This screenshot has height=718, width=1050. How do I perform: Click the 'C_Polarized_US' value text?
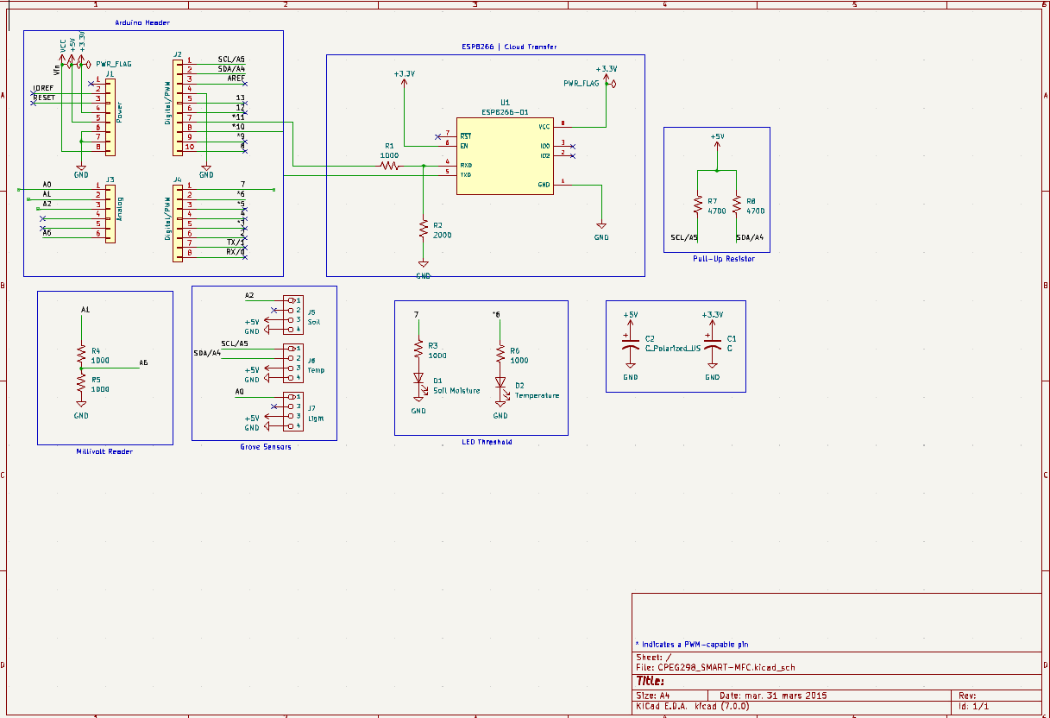pos(673,349)
